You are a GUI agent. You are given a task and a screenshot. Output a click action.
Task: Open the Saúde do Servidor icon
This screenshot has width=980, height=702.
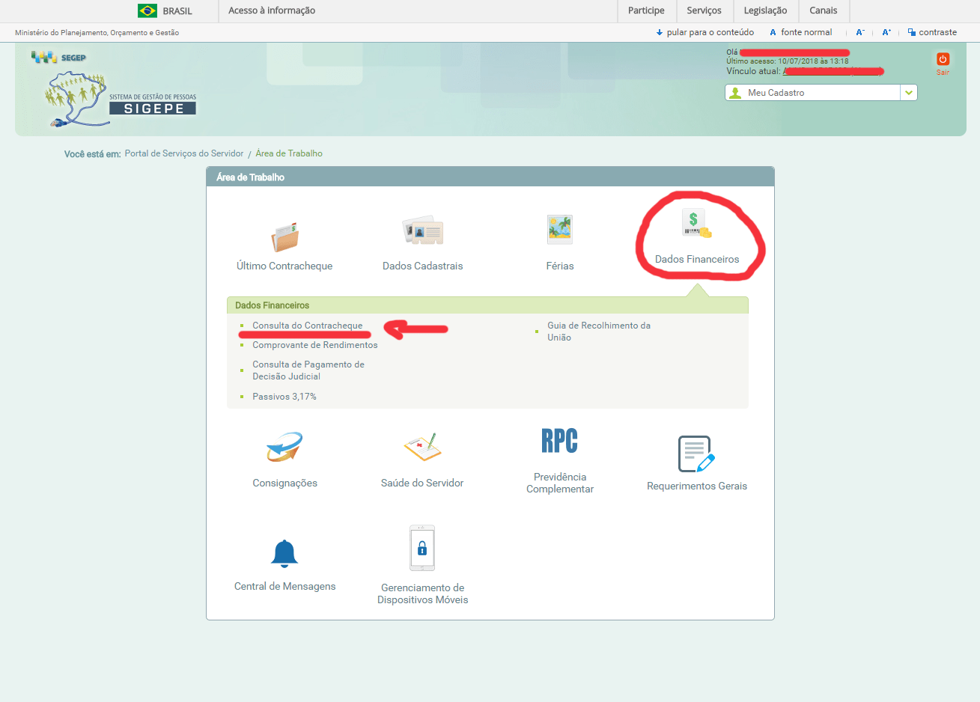(422, 447)
